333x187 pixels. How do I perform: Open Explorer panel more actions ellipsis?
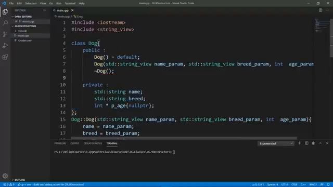(44, 10)
